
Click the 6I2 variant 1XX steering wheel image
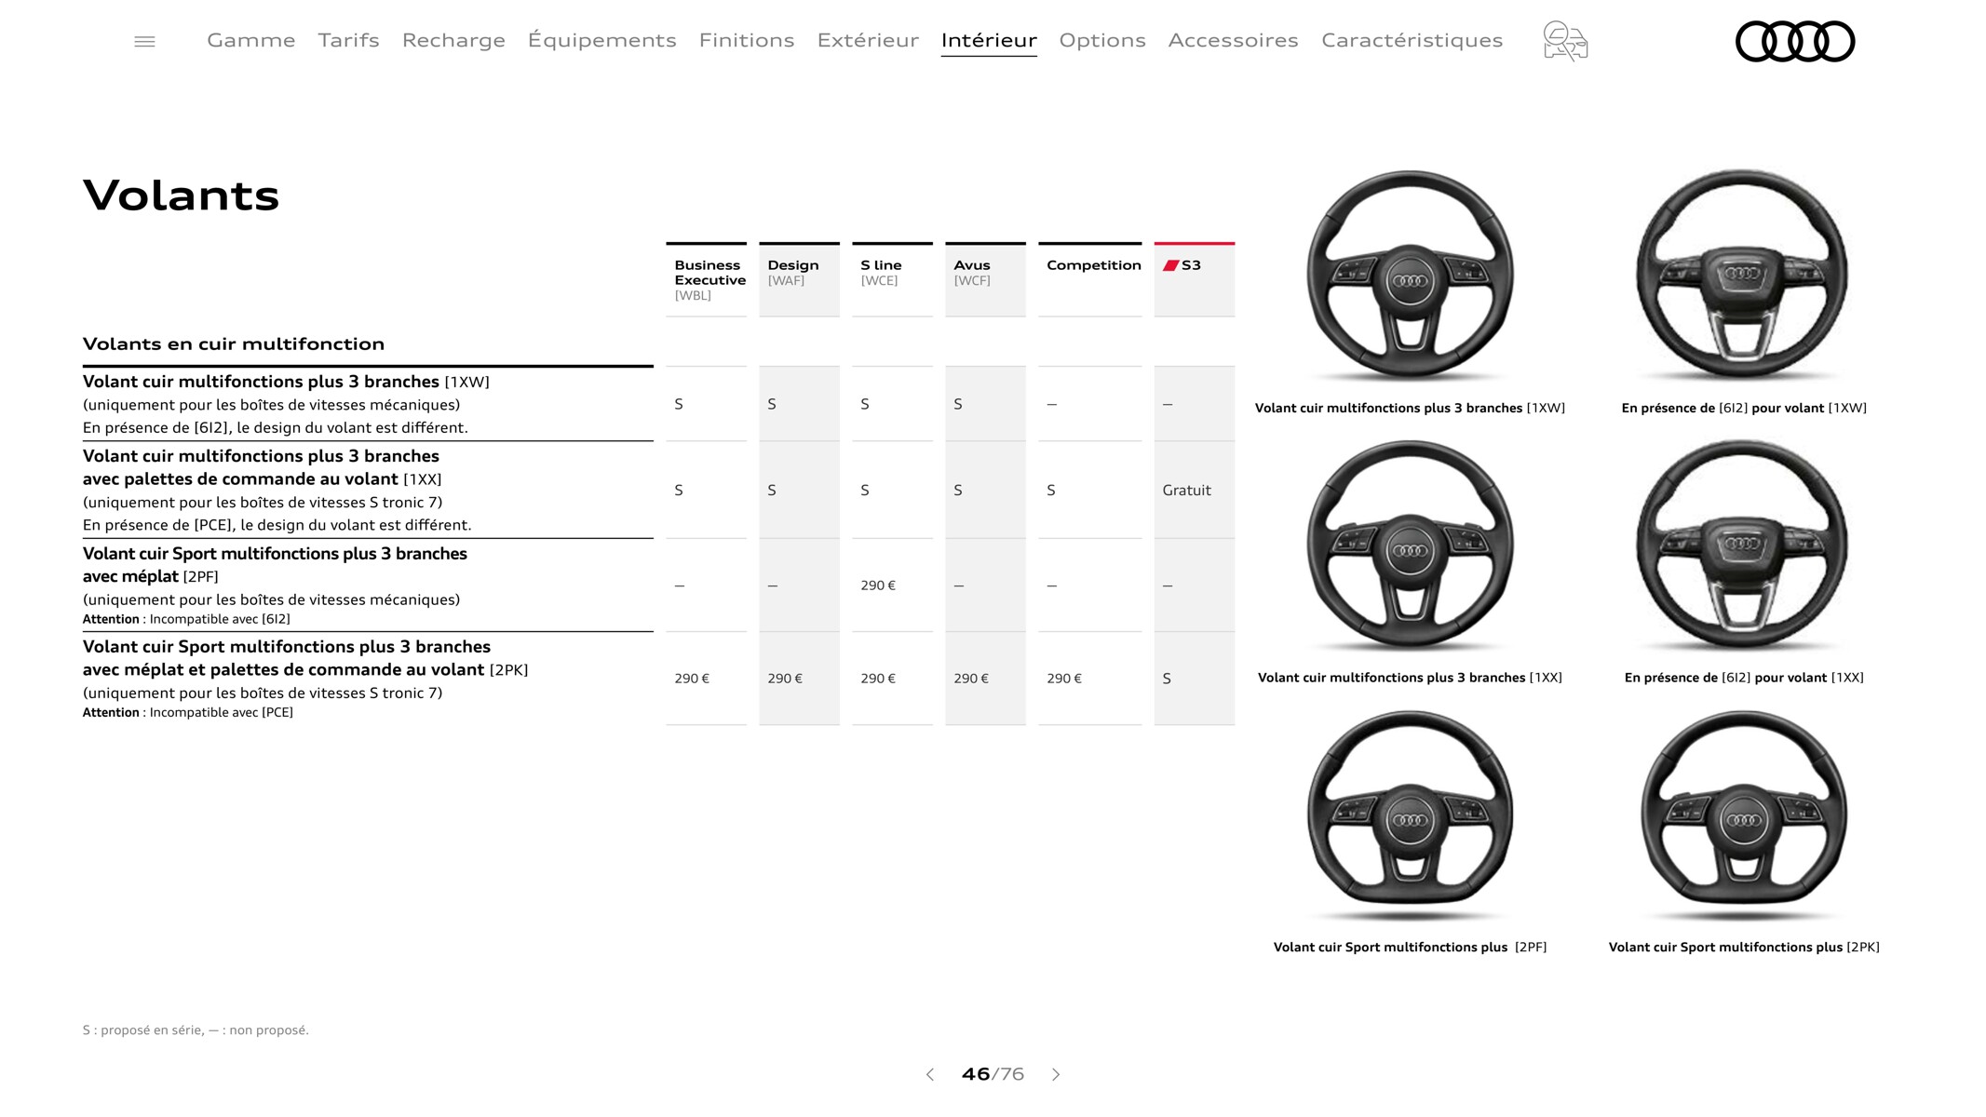(x=1742, y=545)
